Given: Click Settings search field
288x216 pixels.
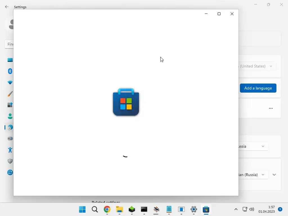Looking at the screenshot, I should (x=9, y=44).
